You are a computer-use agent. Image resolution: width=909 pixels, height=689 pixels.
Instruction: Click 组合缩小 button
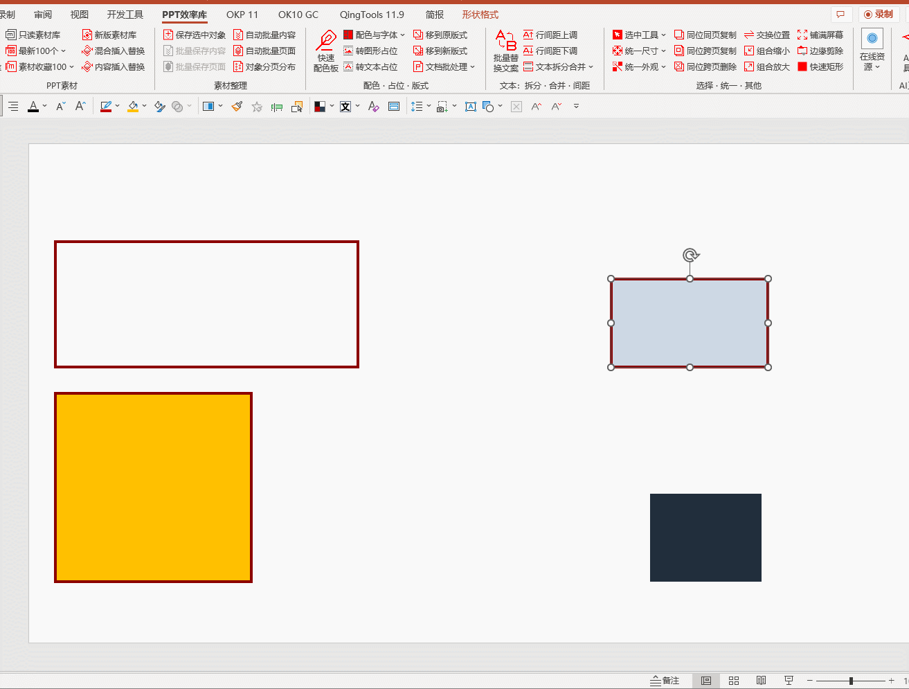click(767, 51)
